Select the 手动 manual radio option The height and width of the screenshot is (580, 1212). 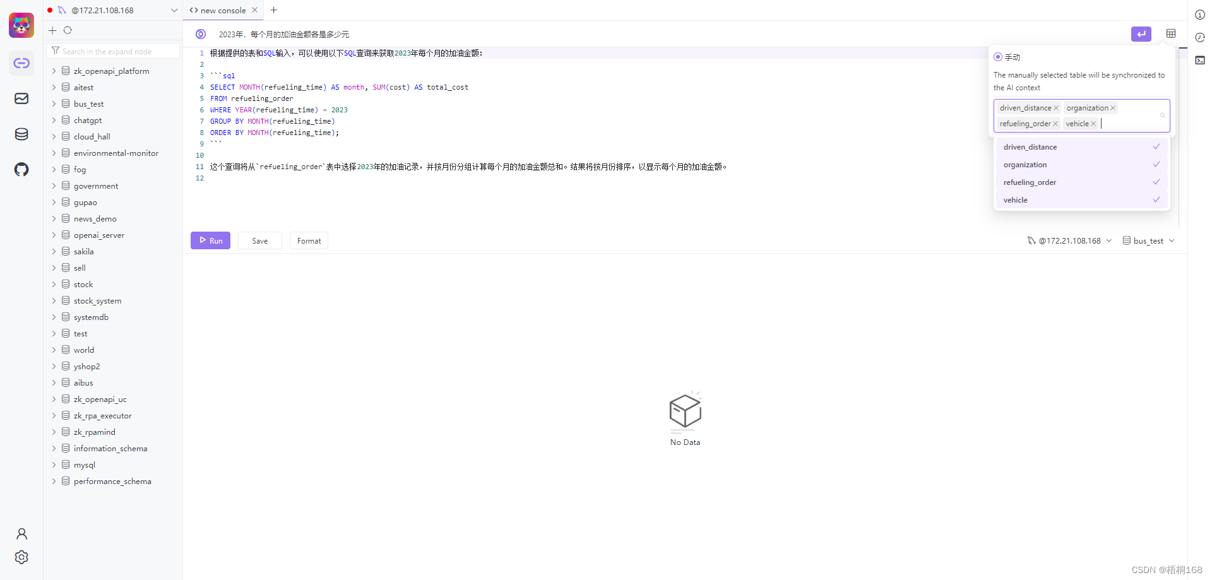tap(998, 57)
